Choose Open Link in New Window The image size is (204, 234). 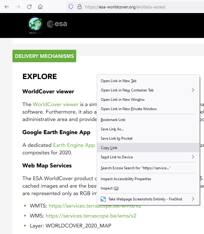click(x=148, y=100)
